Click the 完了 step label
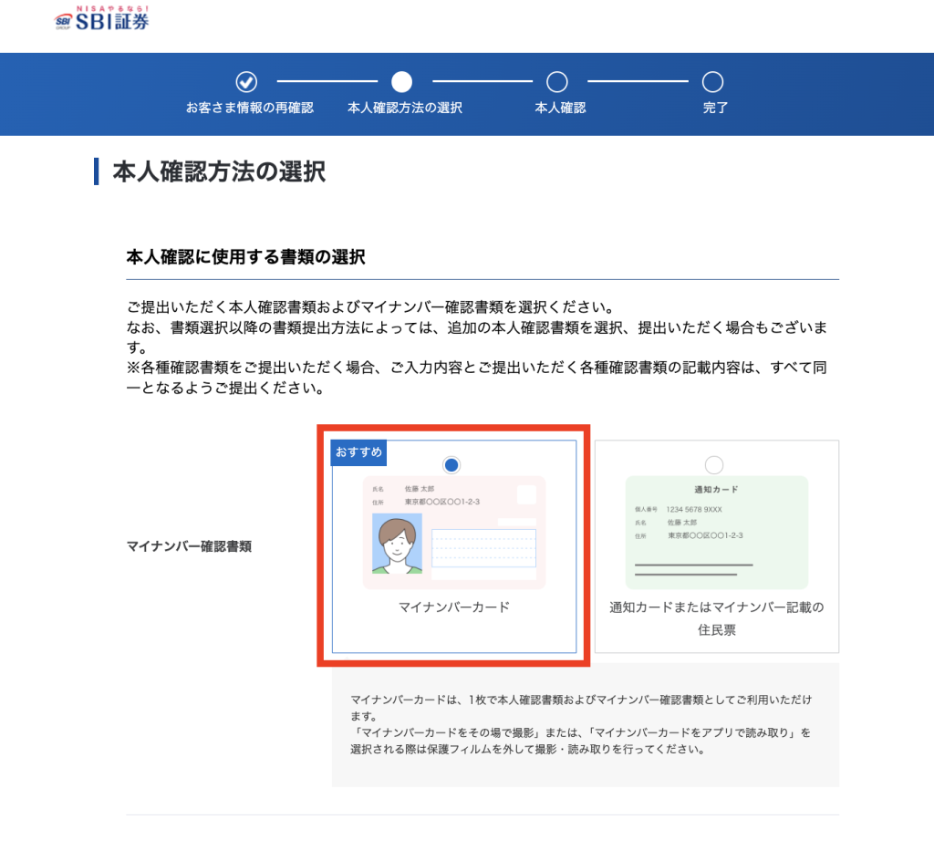 point(715,106)
